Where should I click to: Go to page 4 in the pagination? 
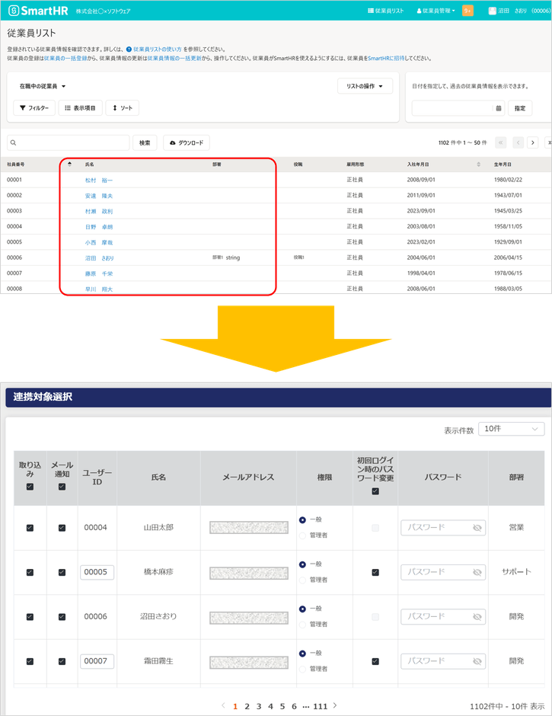coord(270,706)
